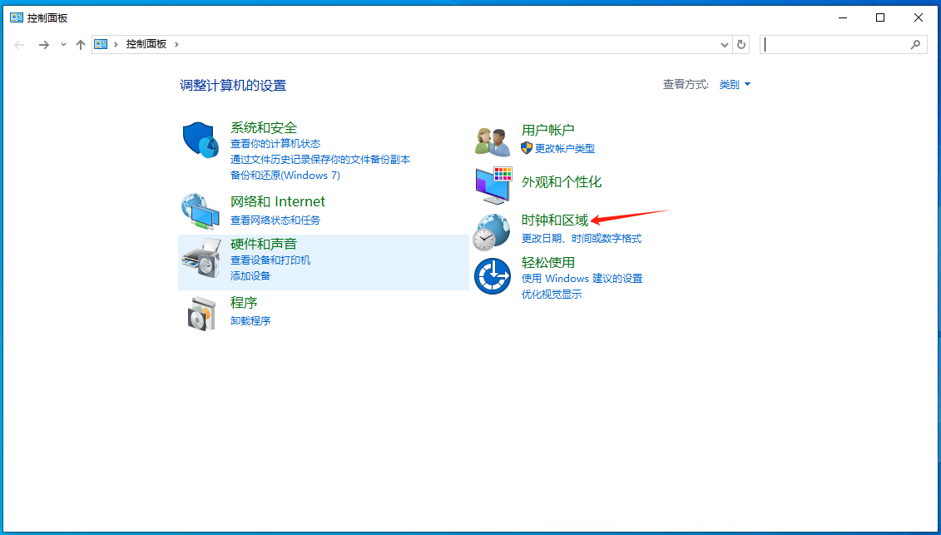Click the Control Panel search box
The height and width of the screenshot is (535, 941).
point(835,44)
